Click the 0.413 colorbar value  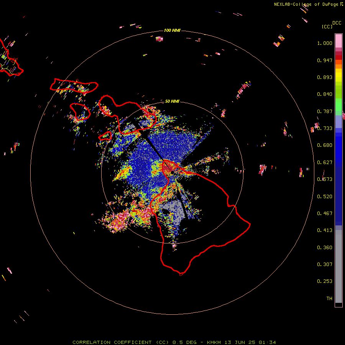click(325, 230)
